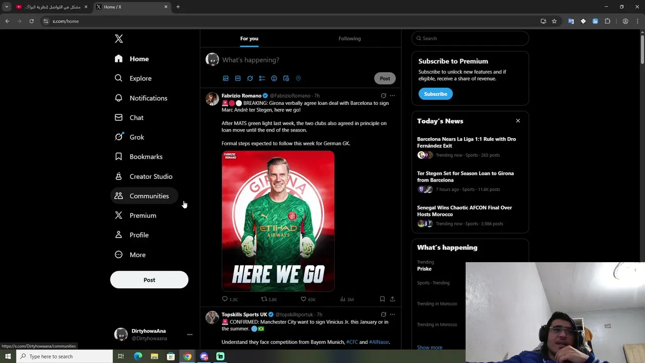The image size is (645, 363).
Task: Click the large white Post button
Action: tap(149, 280)
